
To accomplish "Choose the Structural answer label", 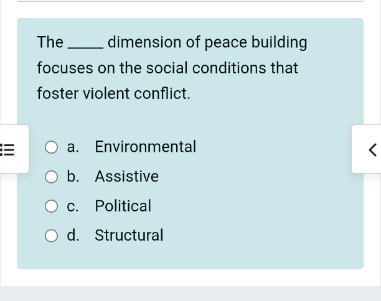I will 129,235.
